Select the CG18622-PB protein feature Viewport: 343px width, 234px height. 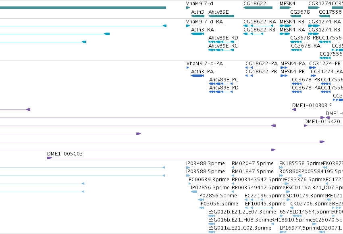249,76
